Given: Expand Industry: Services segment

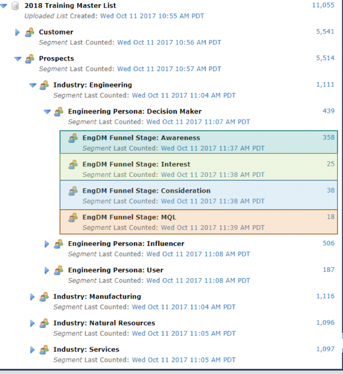Looking at the screenshot, I should 32,350.
